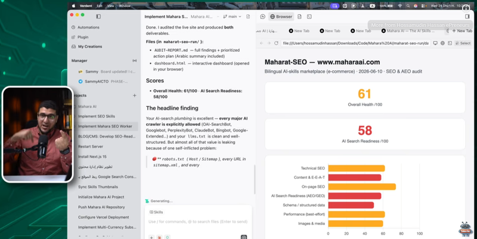
Task: Open Configure Vercel Deployment task
Action: [x=103, y=217]
